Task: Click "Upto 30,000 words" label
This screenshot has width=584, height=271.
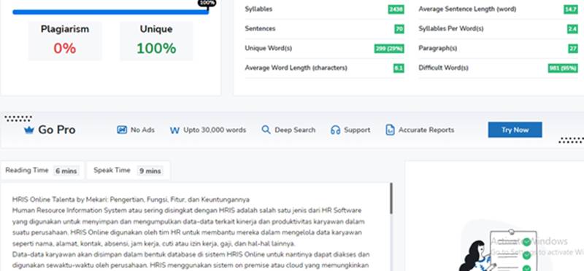Action: [x=215, y=130]
